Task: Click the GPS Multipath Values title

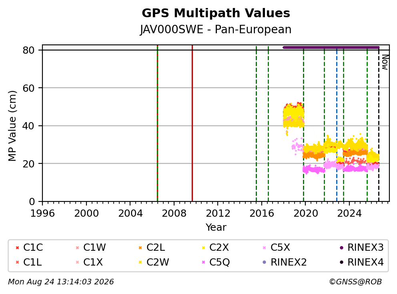Action: 216,13
